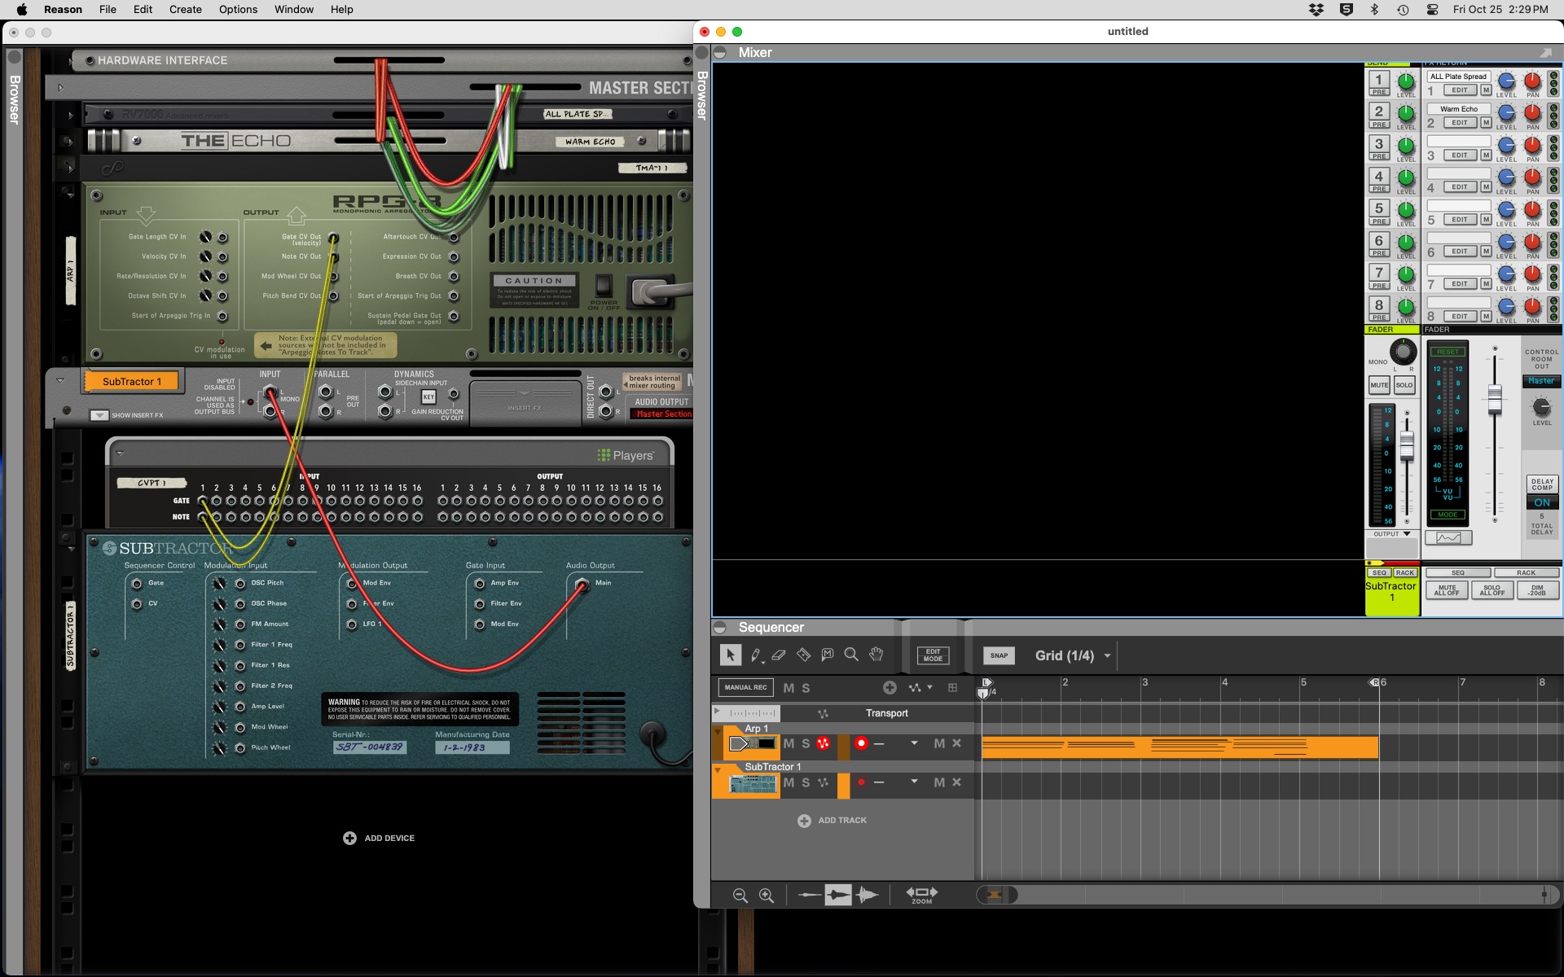This screenshot has height=977, width=1564.
Task: Click the magnify/zoom tool in Sequencer
Action: pyautogui.click(x=851, y=655)
